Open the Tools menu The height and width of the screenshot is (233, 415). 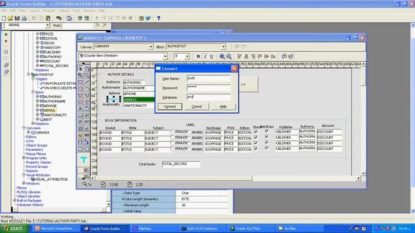pyautogui.click(x=76, y=10)
